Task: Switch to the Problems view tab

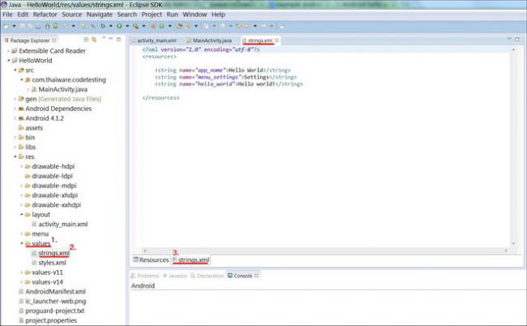Action: (144, 276)
